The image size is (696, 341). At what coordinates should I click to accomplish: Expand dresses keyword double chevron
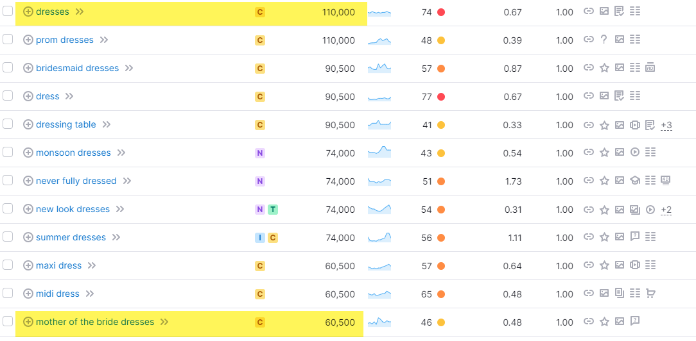pyautogui.click(x=80, y=12)
